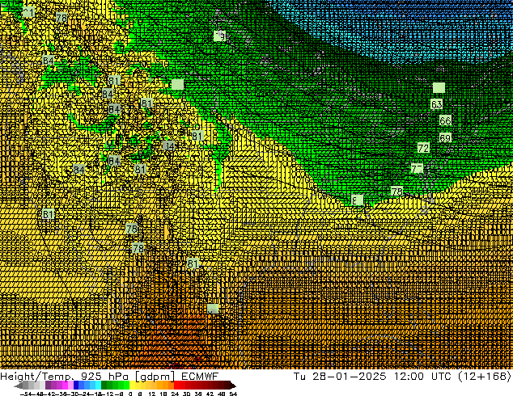Image resolution: width=513 pixels, height=396 pixels.
Task: Click the contour label 77
Action: pyautogui.click(x=417, y=169)
